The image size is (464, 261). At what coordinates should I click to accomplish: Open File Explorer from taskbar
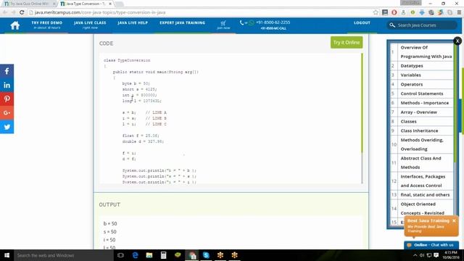[149, 255]
